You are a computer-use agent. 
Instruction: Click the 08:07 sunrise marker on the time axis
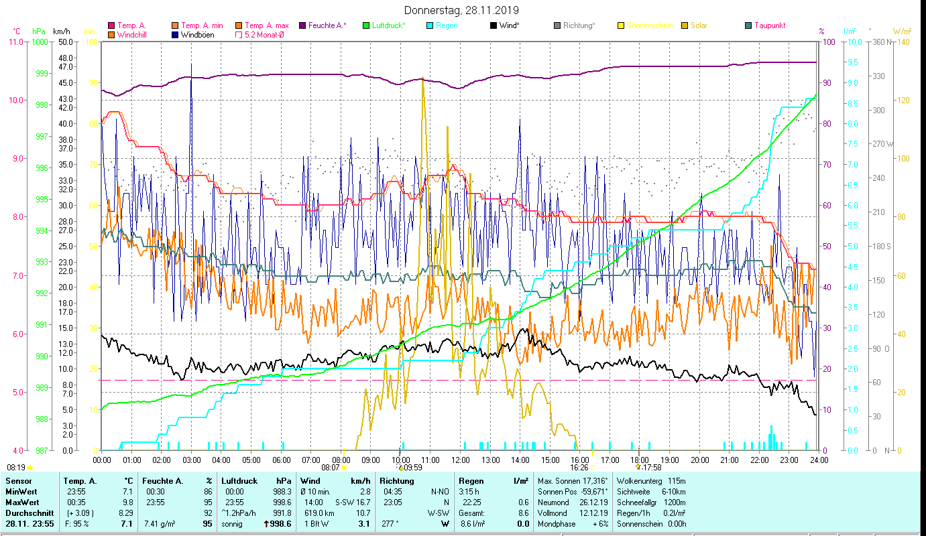click(331, 468)
